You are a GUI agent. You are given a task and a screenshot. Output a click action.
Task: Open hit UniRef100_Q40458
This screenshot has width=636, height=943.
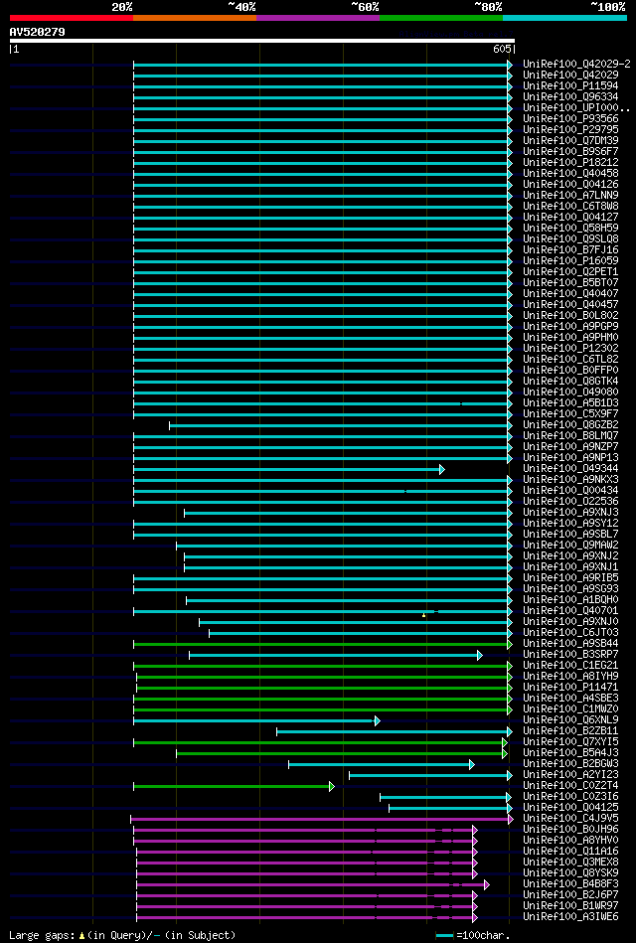[570, 174]
